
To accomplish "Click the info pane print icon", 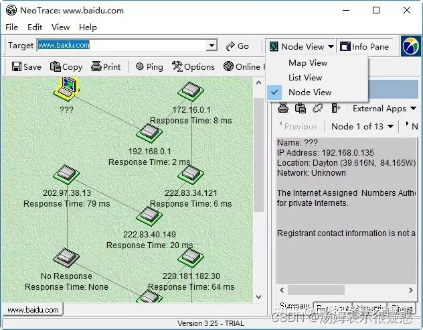I will click(283, 108).
